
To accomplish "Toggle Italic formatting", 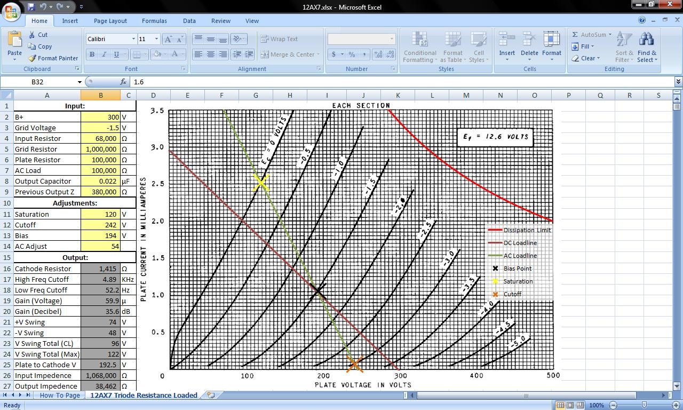I will pyautogui.click(x=104, y=54).
